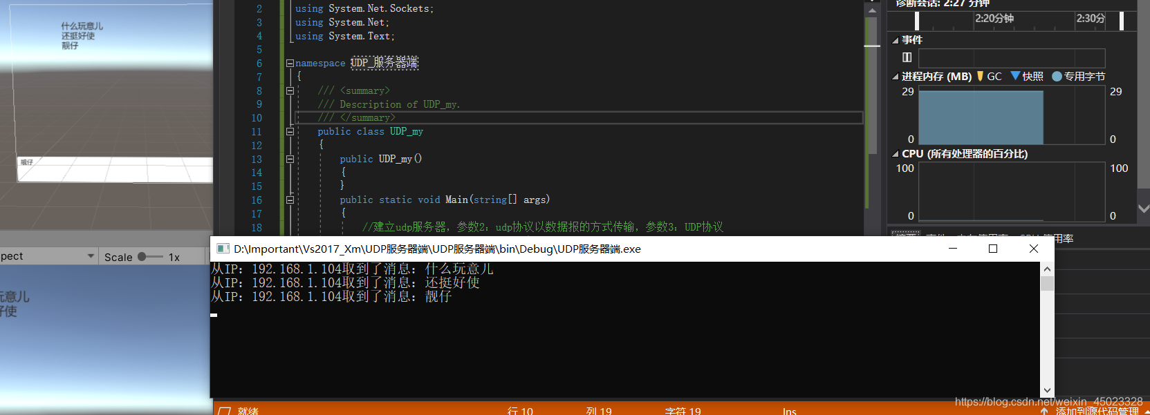
Task: Click the 靓仔 input field in Unity view
Action: pyautogui.click(x=116, y=170)
